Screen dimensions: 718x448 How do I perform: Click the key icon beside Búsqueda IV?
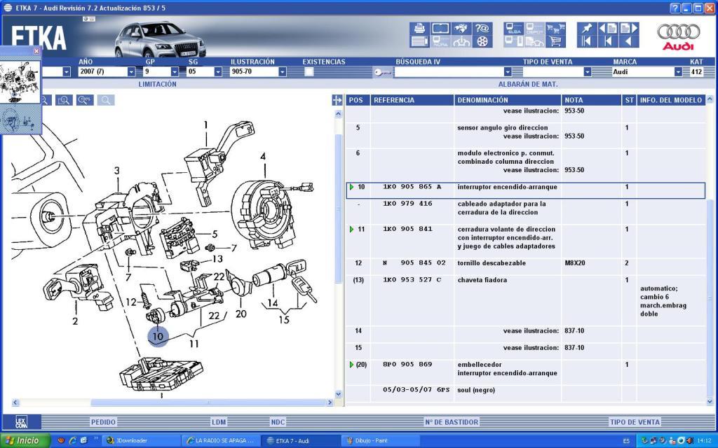click(x=382, y=72)
